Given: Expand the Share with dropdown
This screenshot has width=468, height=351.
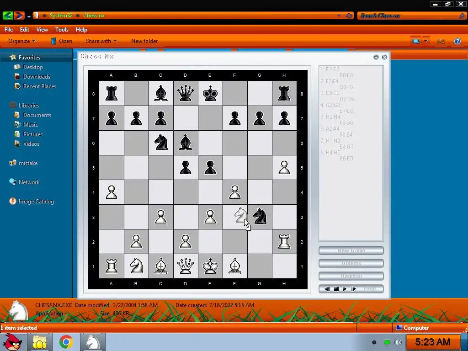Looking at the screenshot, I should click(101, 41).
